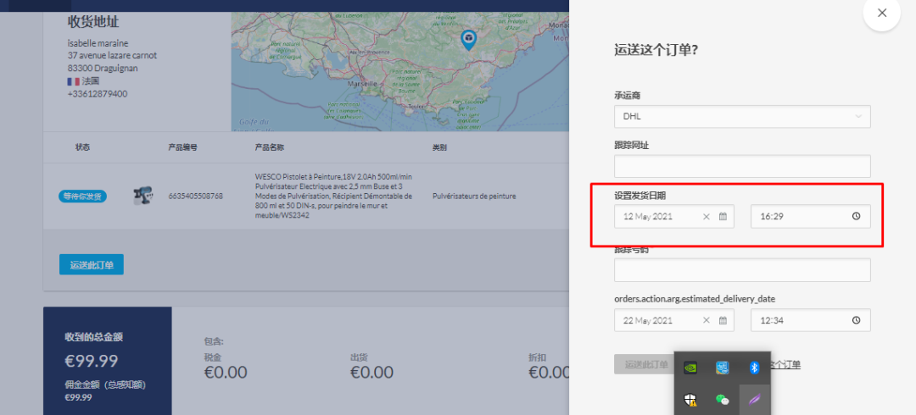The height and width of the screenshot is (415, 916).
Task: Open clock picker for 12:34 time
Action: coord(857,320)
